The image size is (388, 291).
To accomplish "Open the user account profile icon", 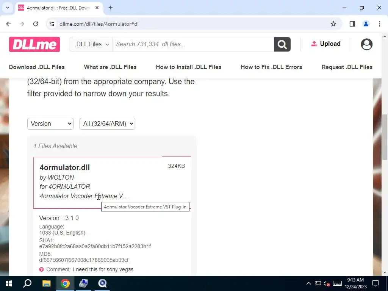I will coord(366,44).
